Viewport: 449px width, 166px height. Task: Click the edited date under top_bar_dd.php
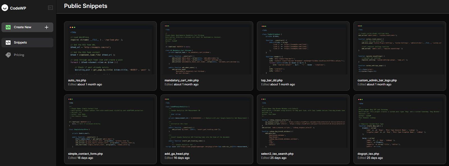click(278, 84)
